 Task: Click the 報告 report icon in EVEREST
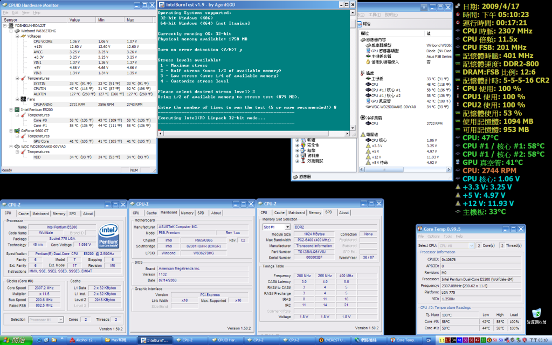(x=360, y=24)
